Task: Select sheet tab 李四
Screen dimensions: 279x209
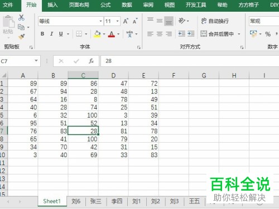Action: click(117, 201)
